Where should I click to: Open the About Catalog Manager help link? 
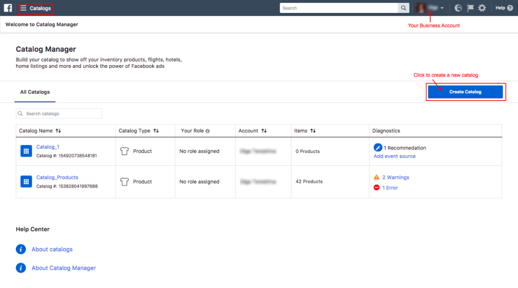click(x=64, y=268)
